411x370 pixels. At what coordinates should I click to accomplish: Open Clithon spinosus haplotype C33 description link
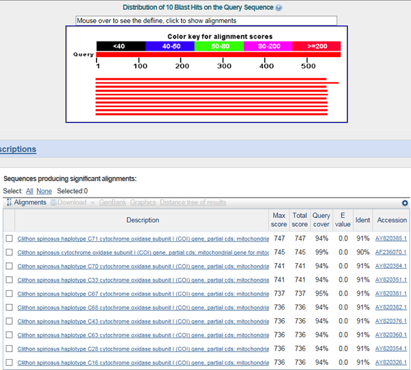[143, 280]
